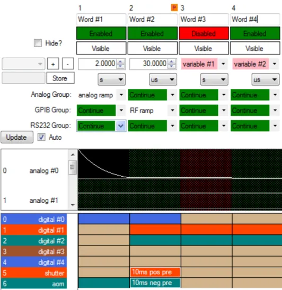This screenshot has width=282, height=290.
Task: Click the digital #2 channel label
Action: pos(34,241)
